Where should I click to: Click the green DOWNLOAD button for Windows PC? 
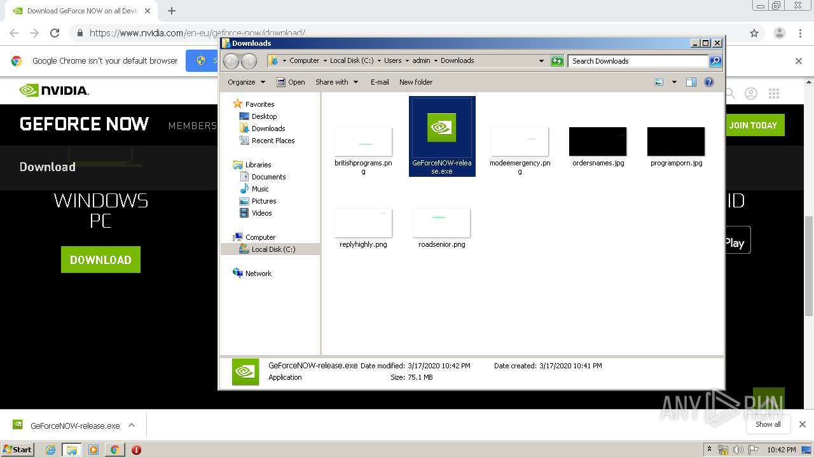[x=100, y=260]
